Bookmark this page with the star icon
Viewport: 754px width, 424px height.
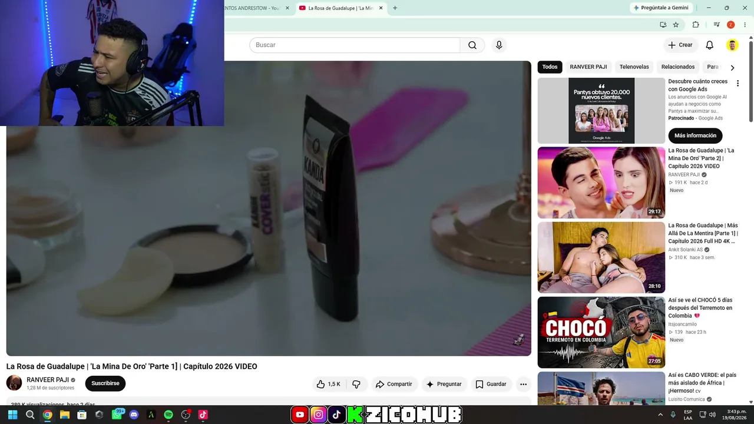click(x=676, y=25)
